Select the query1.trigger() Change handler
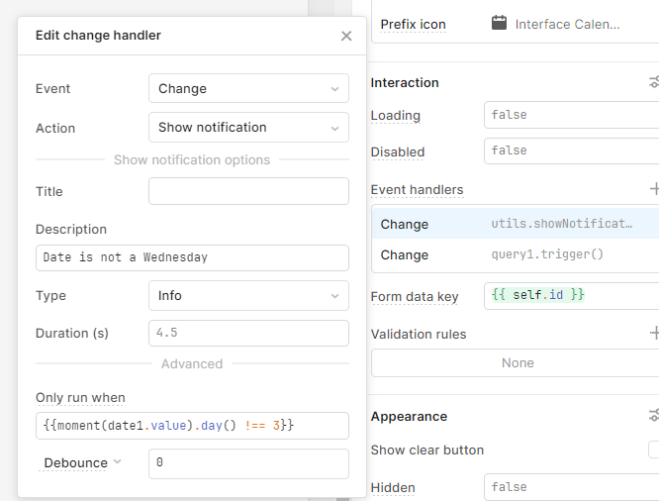 click(x=515, y=254)
